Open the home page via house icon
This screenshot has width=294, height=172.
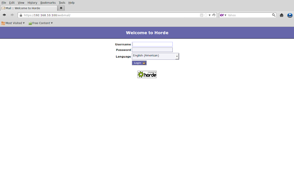click(282, 15)
